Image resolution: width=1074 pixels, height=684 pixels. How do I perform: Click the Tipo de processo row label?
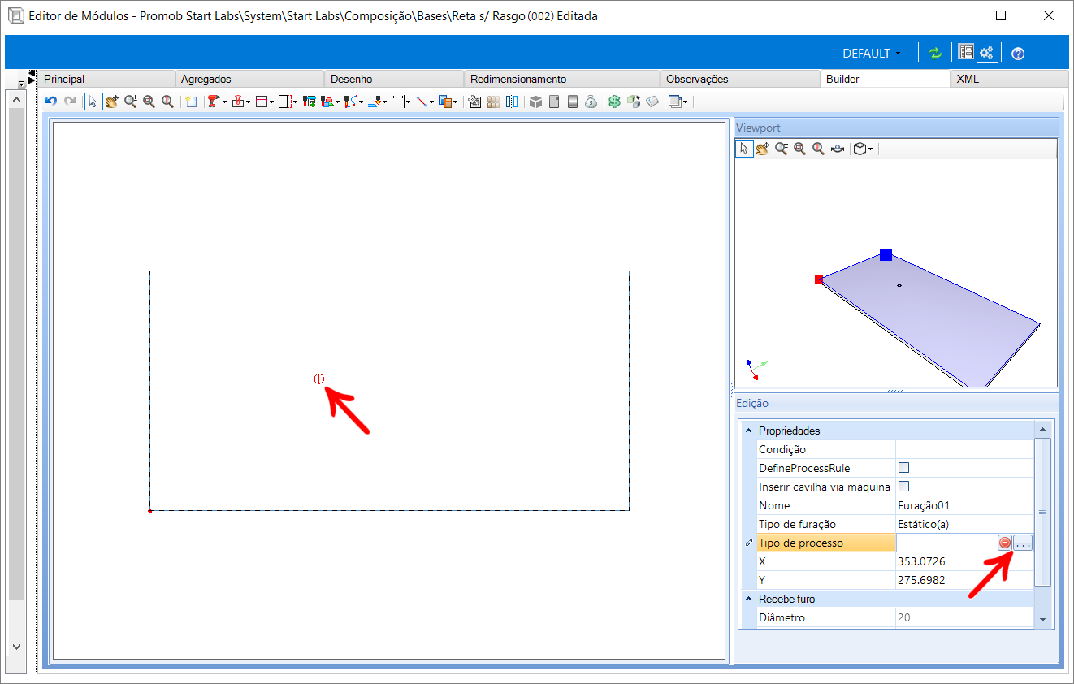[825, 543]
